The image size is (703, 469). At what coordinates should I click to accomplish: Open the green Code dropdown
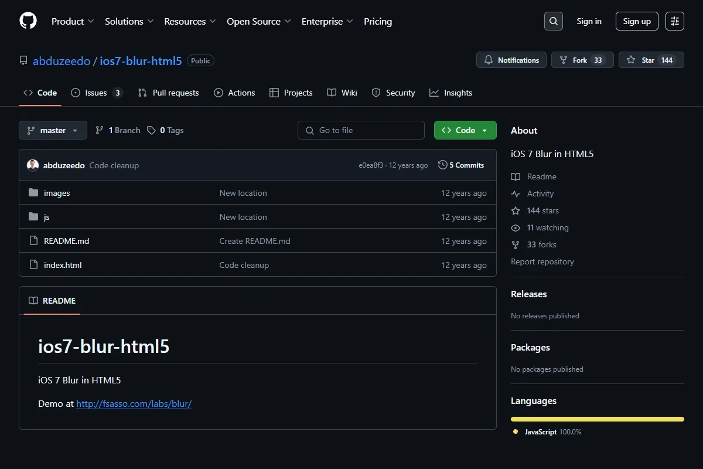coord(465,130)
